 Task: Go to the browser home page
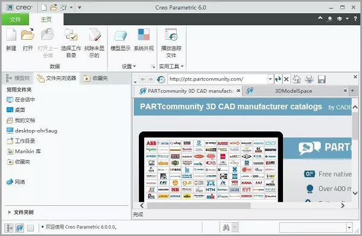[x=297, y=79]
